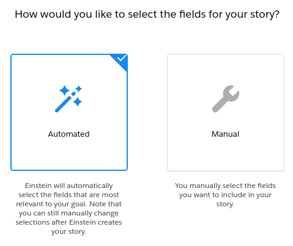This screenshot has height=246, width=293.
Task: Select the Manual label text
Action: point(225,134)
